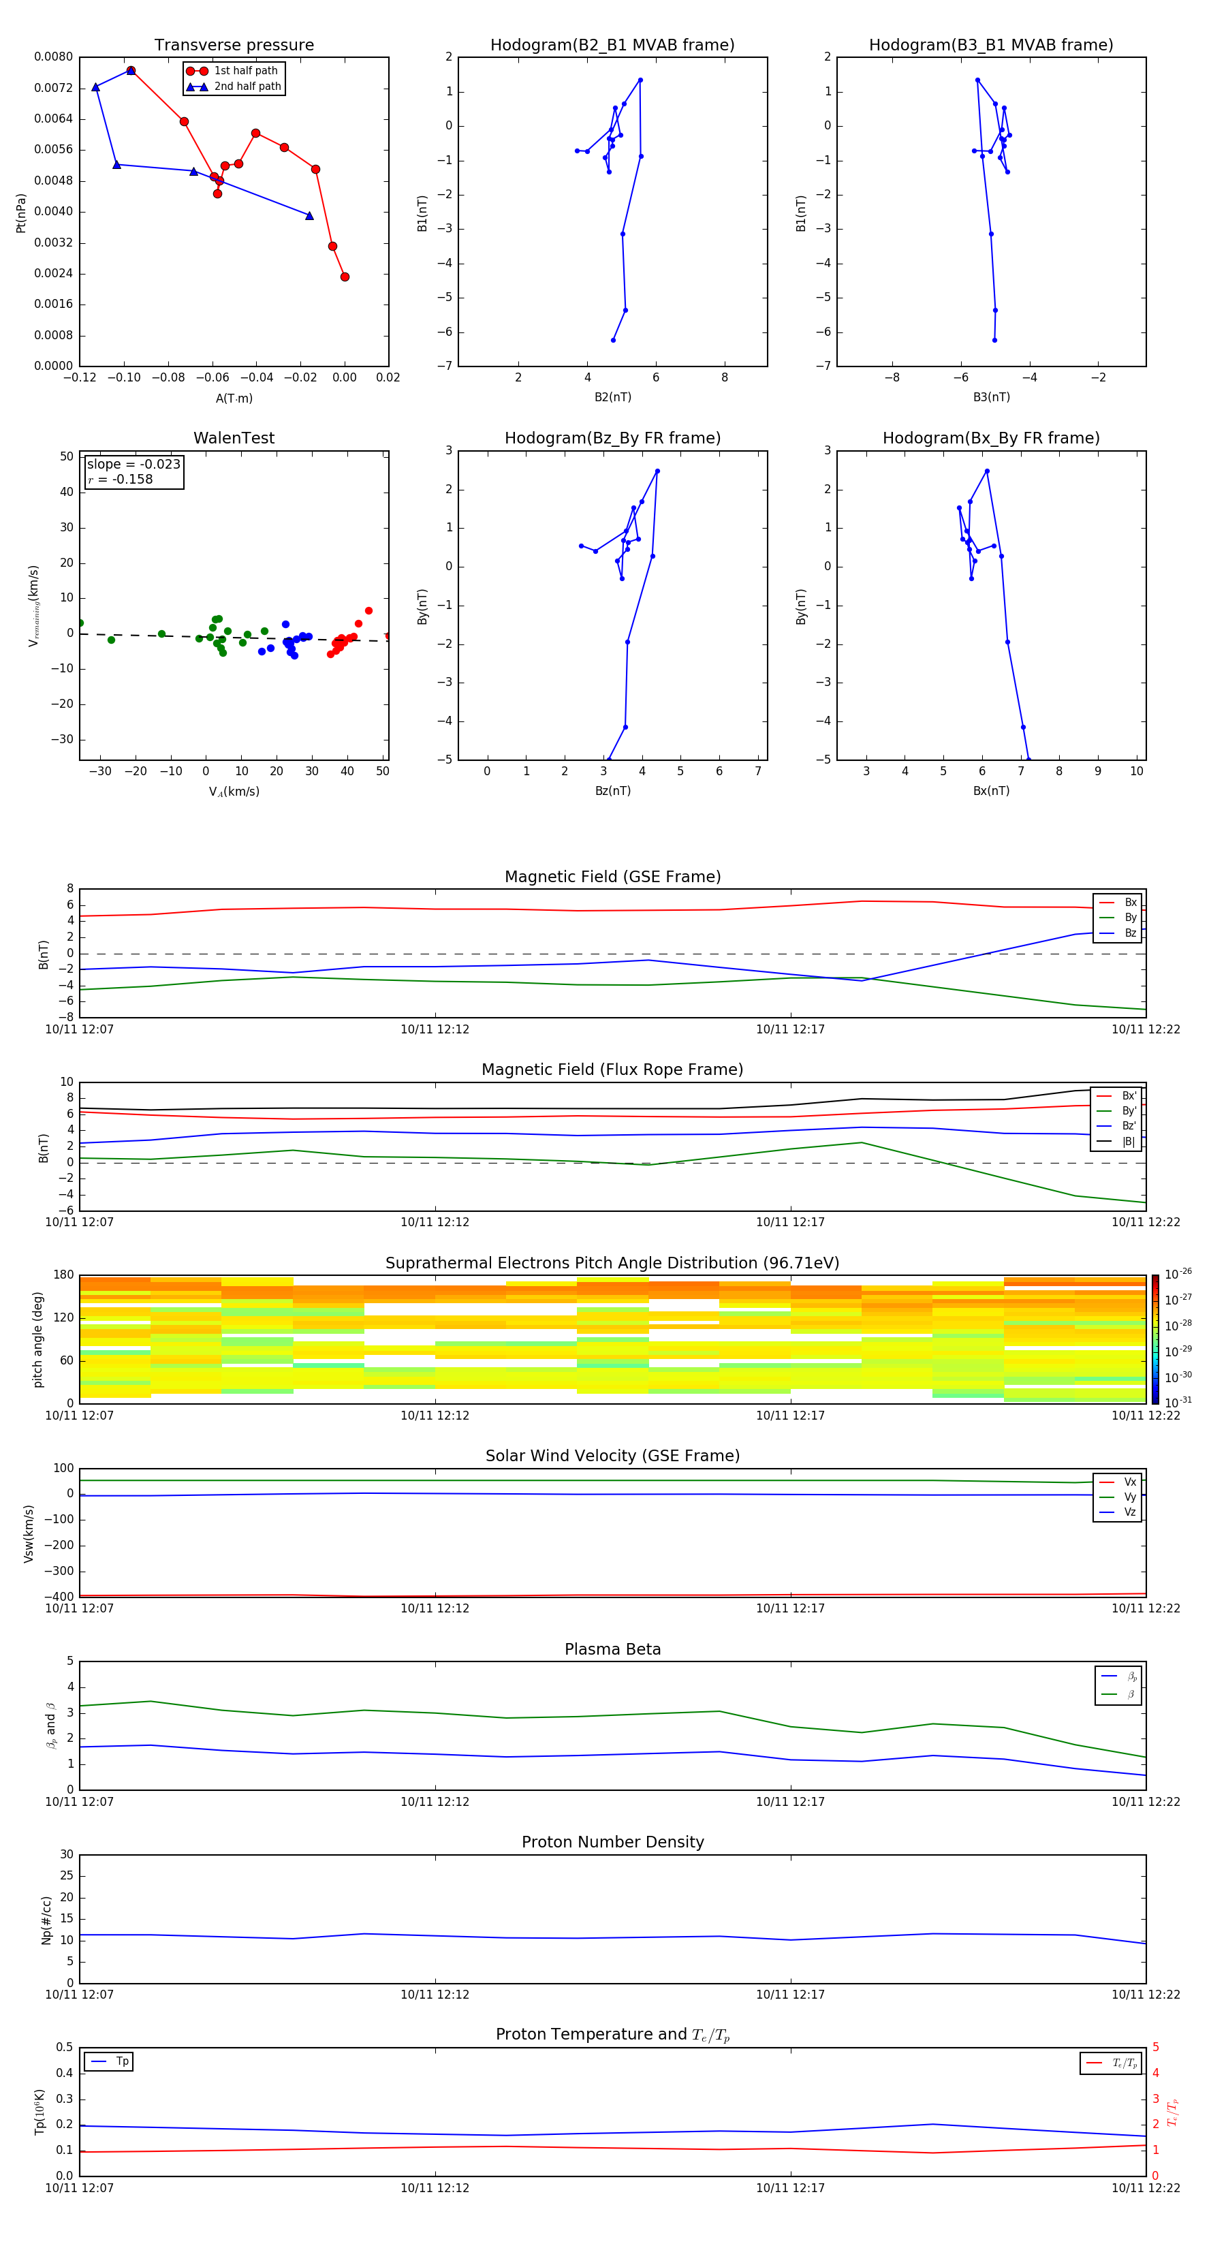The image size is (1226, 2248).
Task: Select the Suprathermal Electrons Pitch Angle Distribution title
Action: (x=612, y=1263)
